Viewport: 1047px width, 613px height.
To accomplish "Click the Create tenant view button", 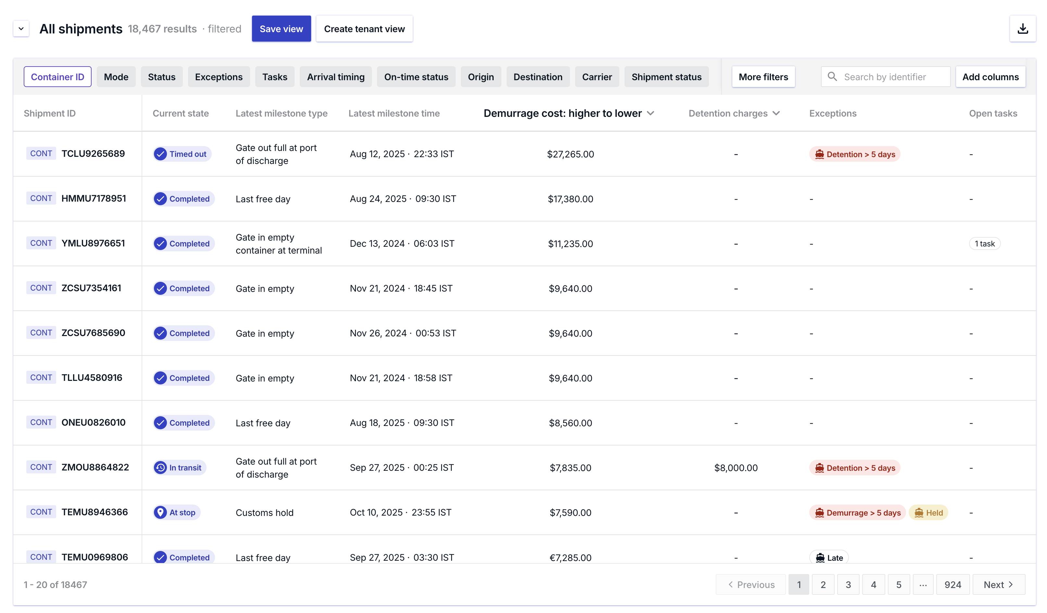I will 364,29.
